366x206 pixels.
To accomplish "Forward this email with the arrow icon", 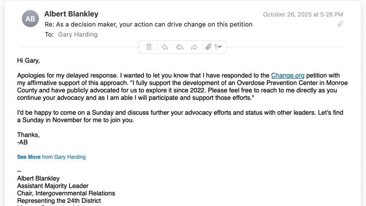I will point(194,47).
